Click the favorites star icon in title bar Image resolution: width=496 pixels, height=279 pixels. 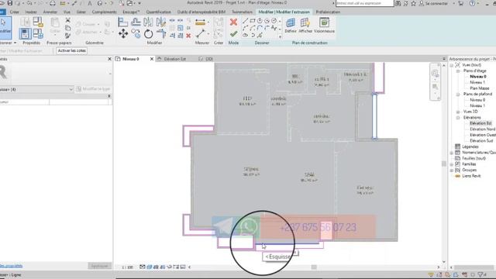[x=413, y=3]
